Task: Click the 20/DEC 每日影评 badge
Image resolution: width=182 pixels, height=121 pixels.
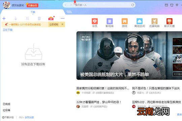Action: click(86, 38)
